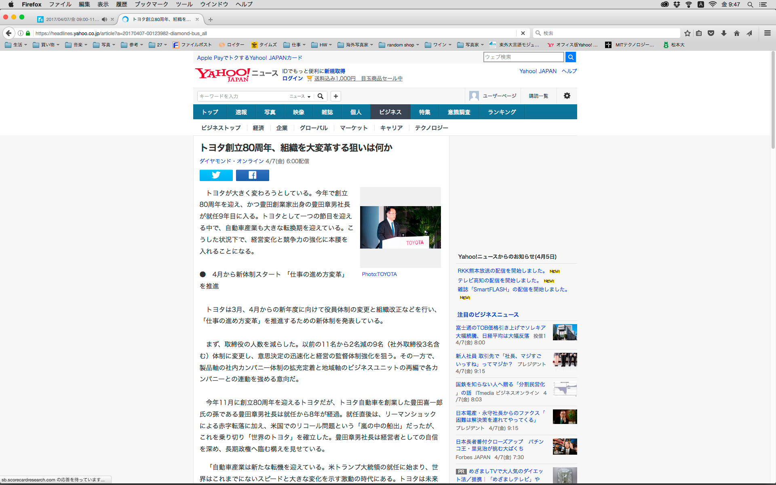
Task: Open the 購読一覧 button
Action: (538, 96)
